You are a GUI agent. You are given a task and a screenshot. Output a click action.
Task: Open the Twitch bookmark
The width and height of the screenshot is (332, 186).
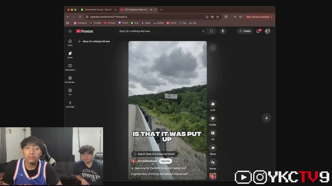pyautogui.click(x=123, y=23)
